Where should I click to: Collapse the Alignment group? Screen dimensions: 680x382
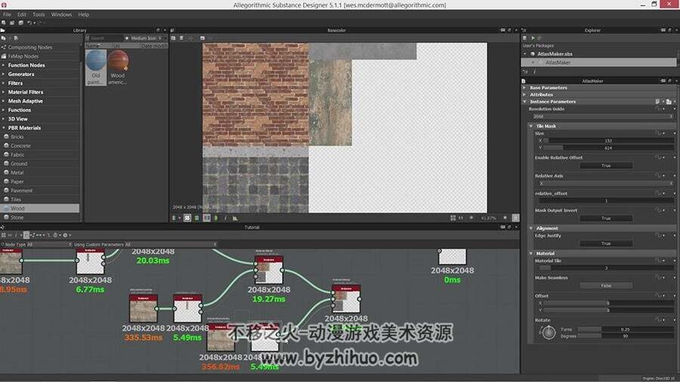(x=531, y=228)
